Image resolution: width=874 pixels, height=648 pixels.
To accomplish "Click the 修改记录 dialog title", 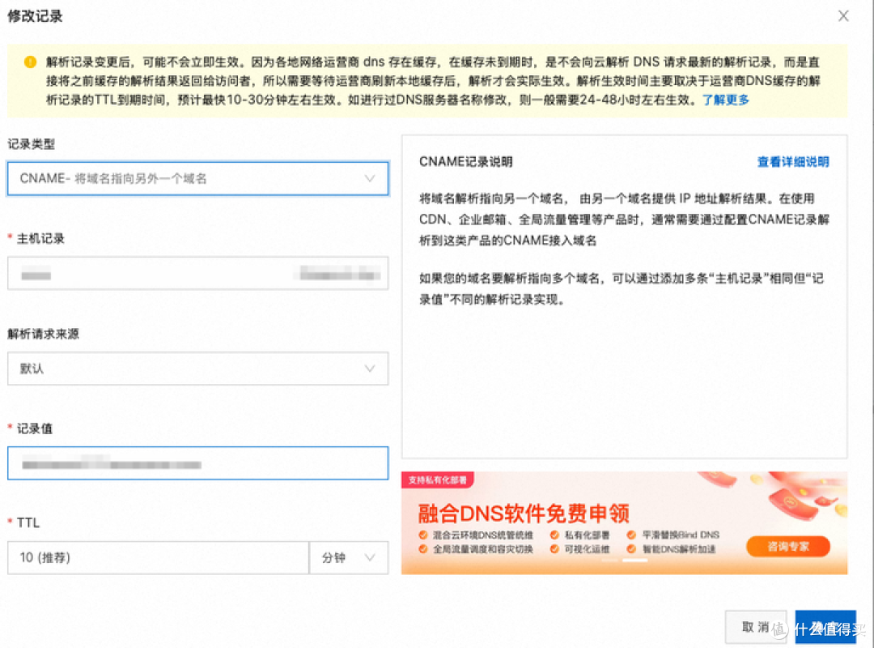I will (35, 16).
